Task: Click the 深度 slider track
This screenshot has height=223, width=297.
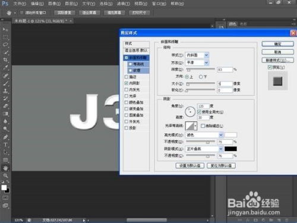Action: point(200,69)
